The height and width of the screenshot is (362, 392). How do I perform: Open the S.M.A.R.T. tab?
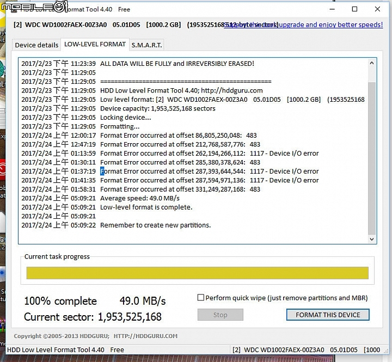point(147,45)
